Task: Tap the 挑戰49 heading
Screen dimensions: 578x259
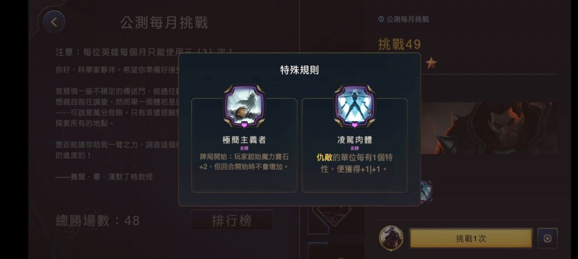Action: point(400,44)
